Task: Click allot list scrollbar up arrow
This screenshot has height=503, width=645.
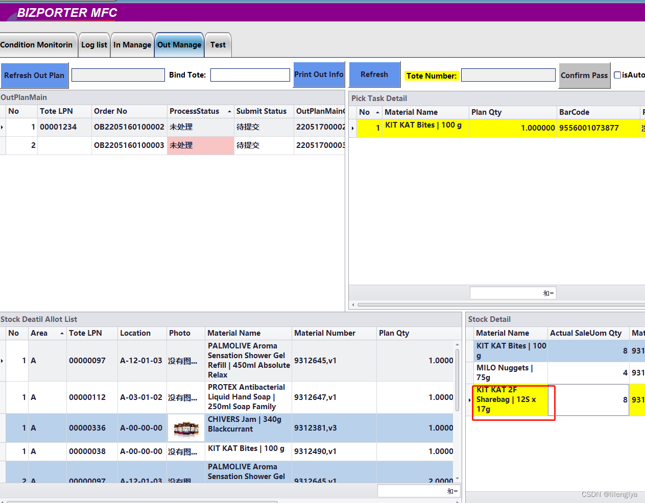Action: [x=457, y=345]
